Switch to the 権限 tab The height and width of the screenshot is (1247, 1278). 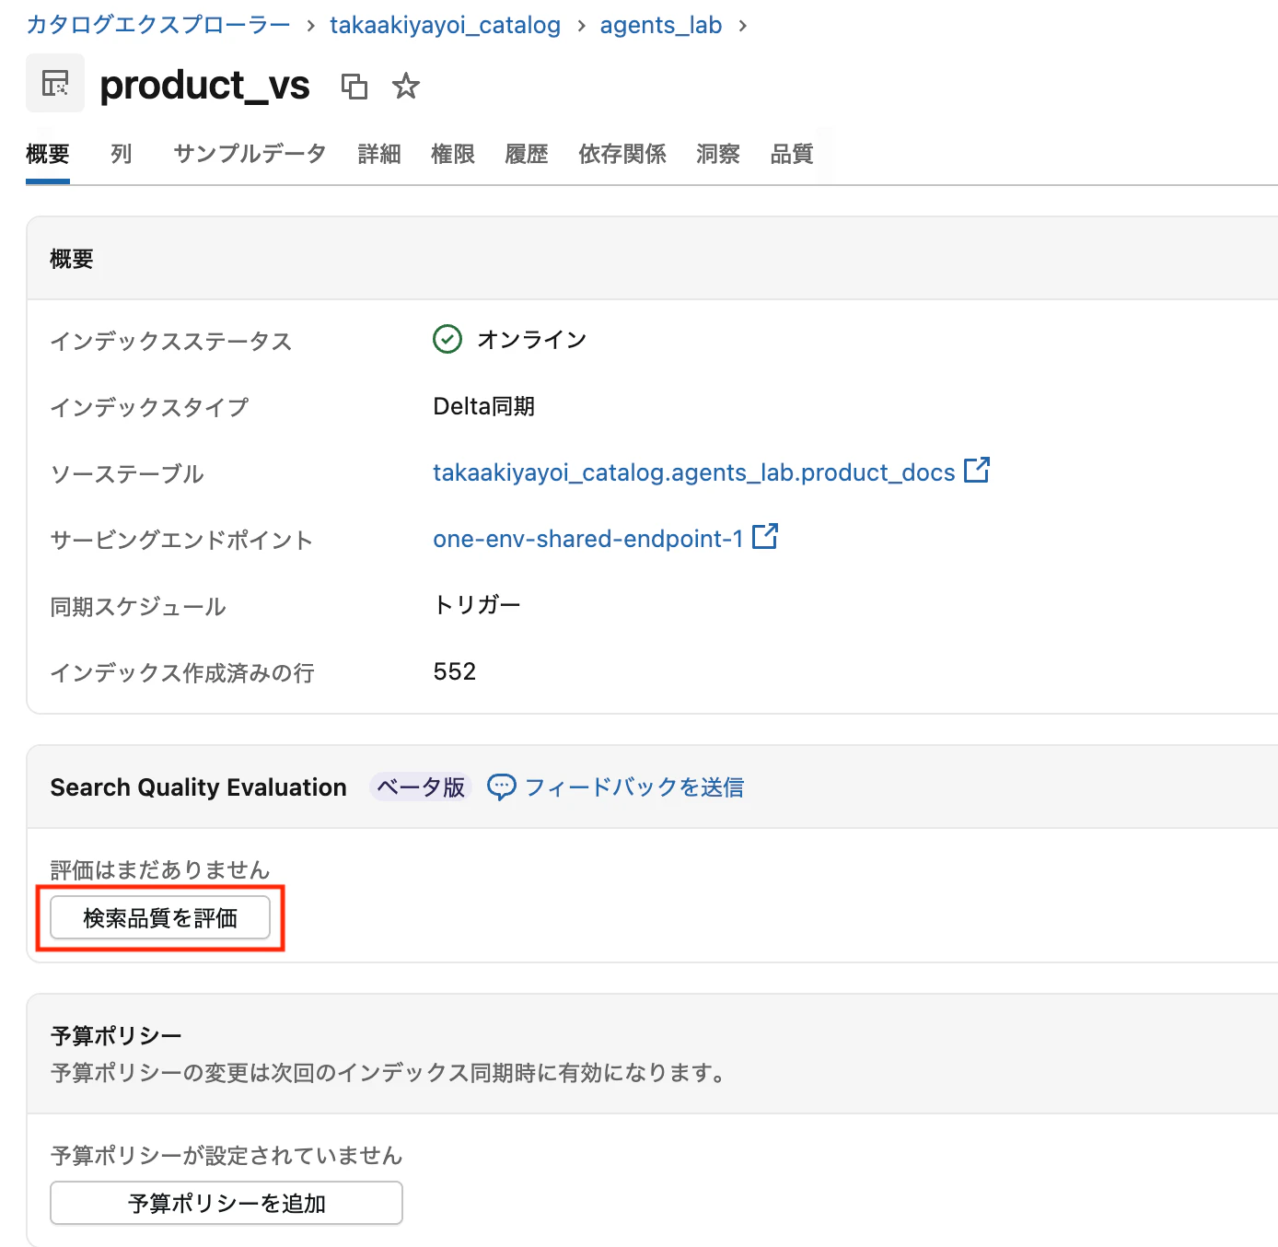(x=452, y=154)
